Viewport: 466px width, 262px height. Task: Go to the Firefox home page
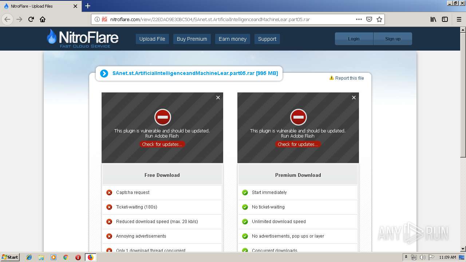43,19
